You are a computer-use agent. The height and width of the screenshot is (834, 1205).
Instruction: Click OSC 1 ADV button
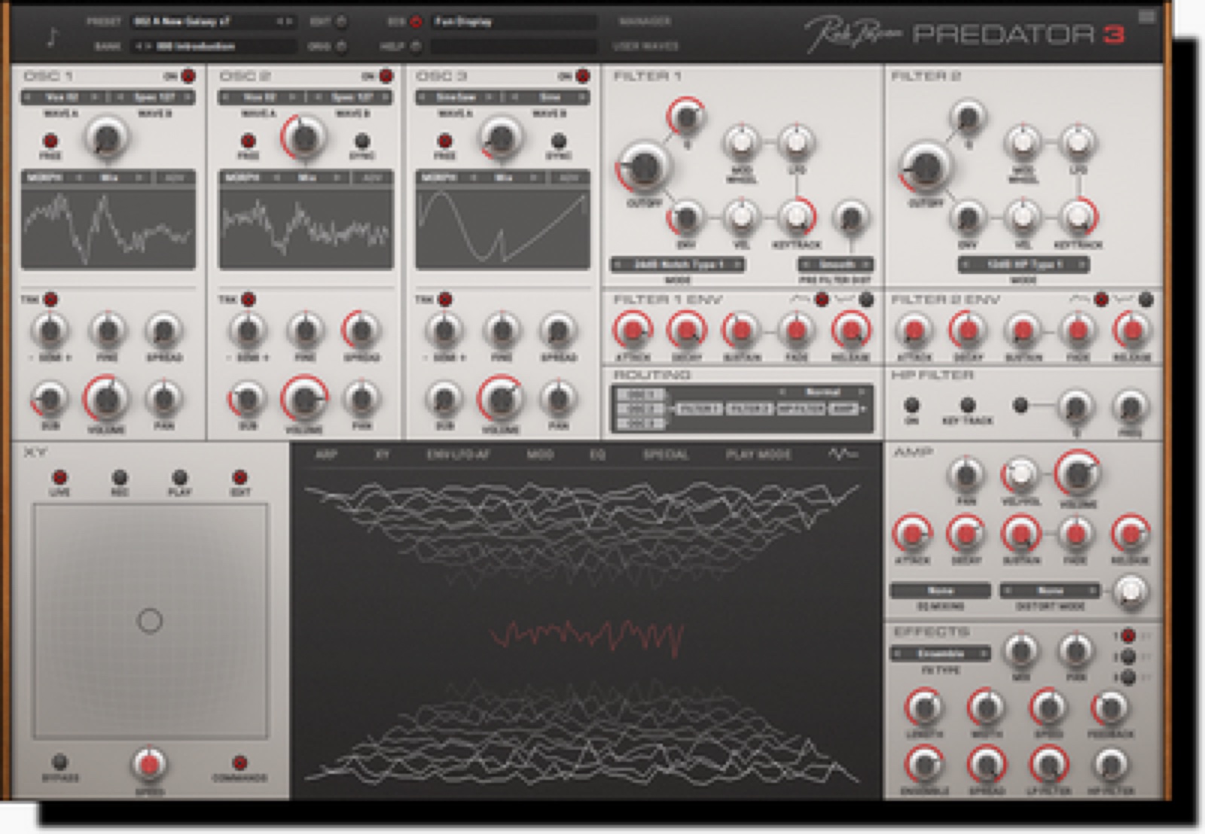(175, 178)
